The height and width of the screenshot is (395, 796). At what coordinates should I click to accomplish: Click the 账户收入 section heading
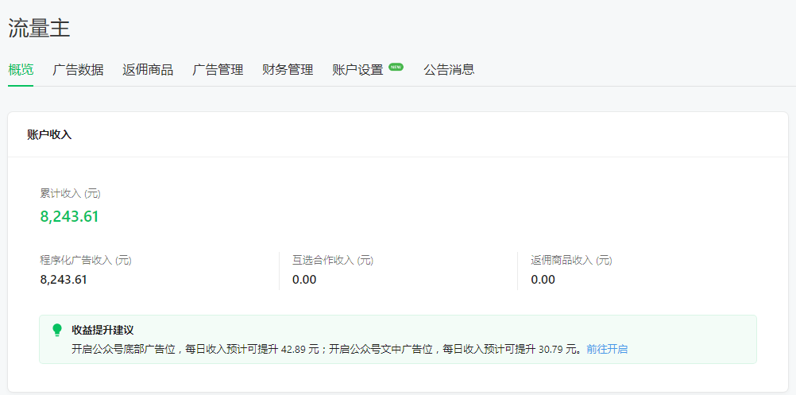49,135
